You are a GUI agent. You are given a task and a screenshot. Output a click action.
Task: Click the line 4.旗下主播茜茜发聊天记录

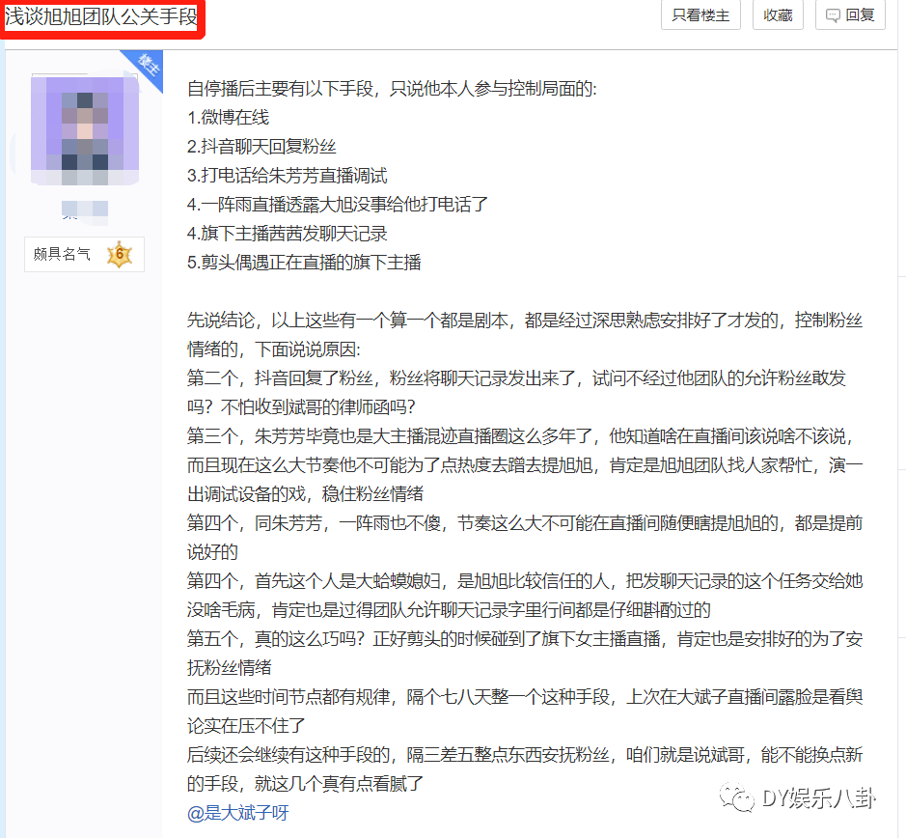pos(288,234)
